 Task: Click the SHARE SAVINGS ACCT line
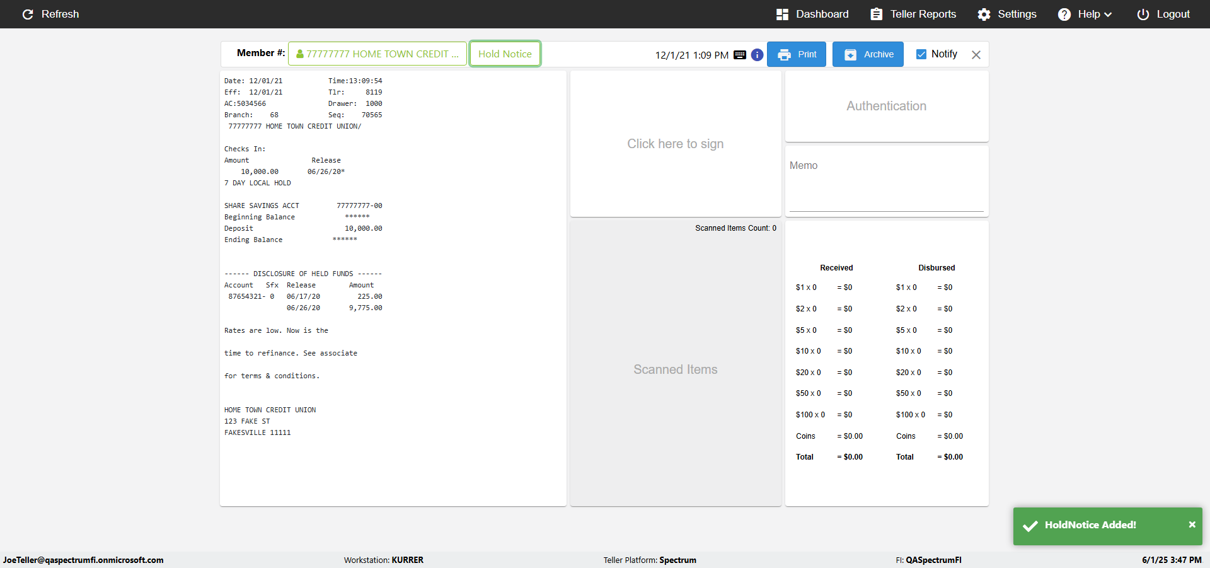pos(303,206)
